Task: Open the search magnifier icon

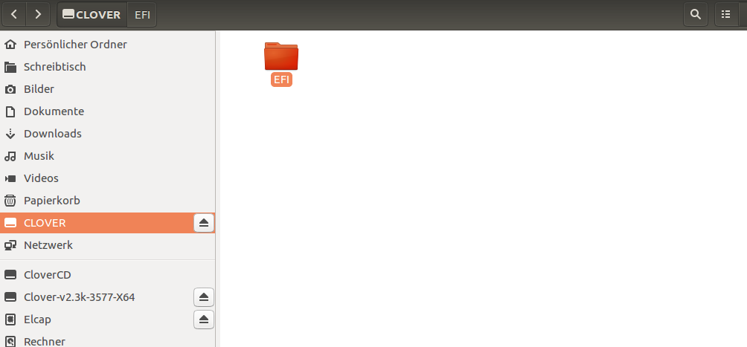Action: (696, 14)
